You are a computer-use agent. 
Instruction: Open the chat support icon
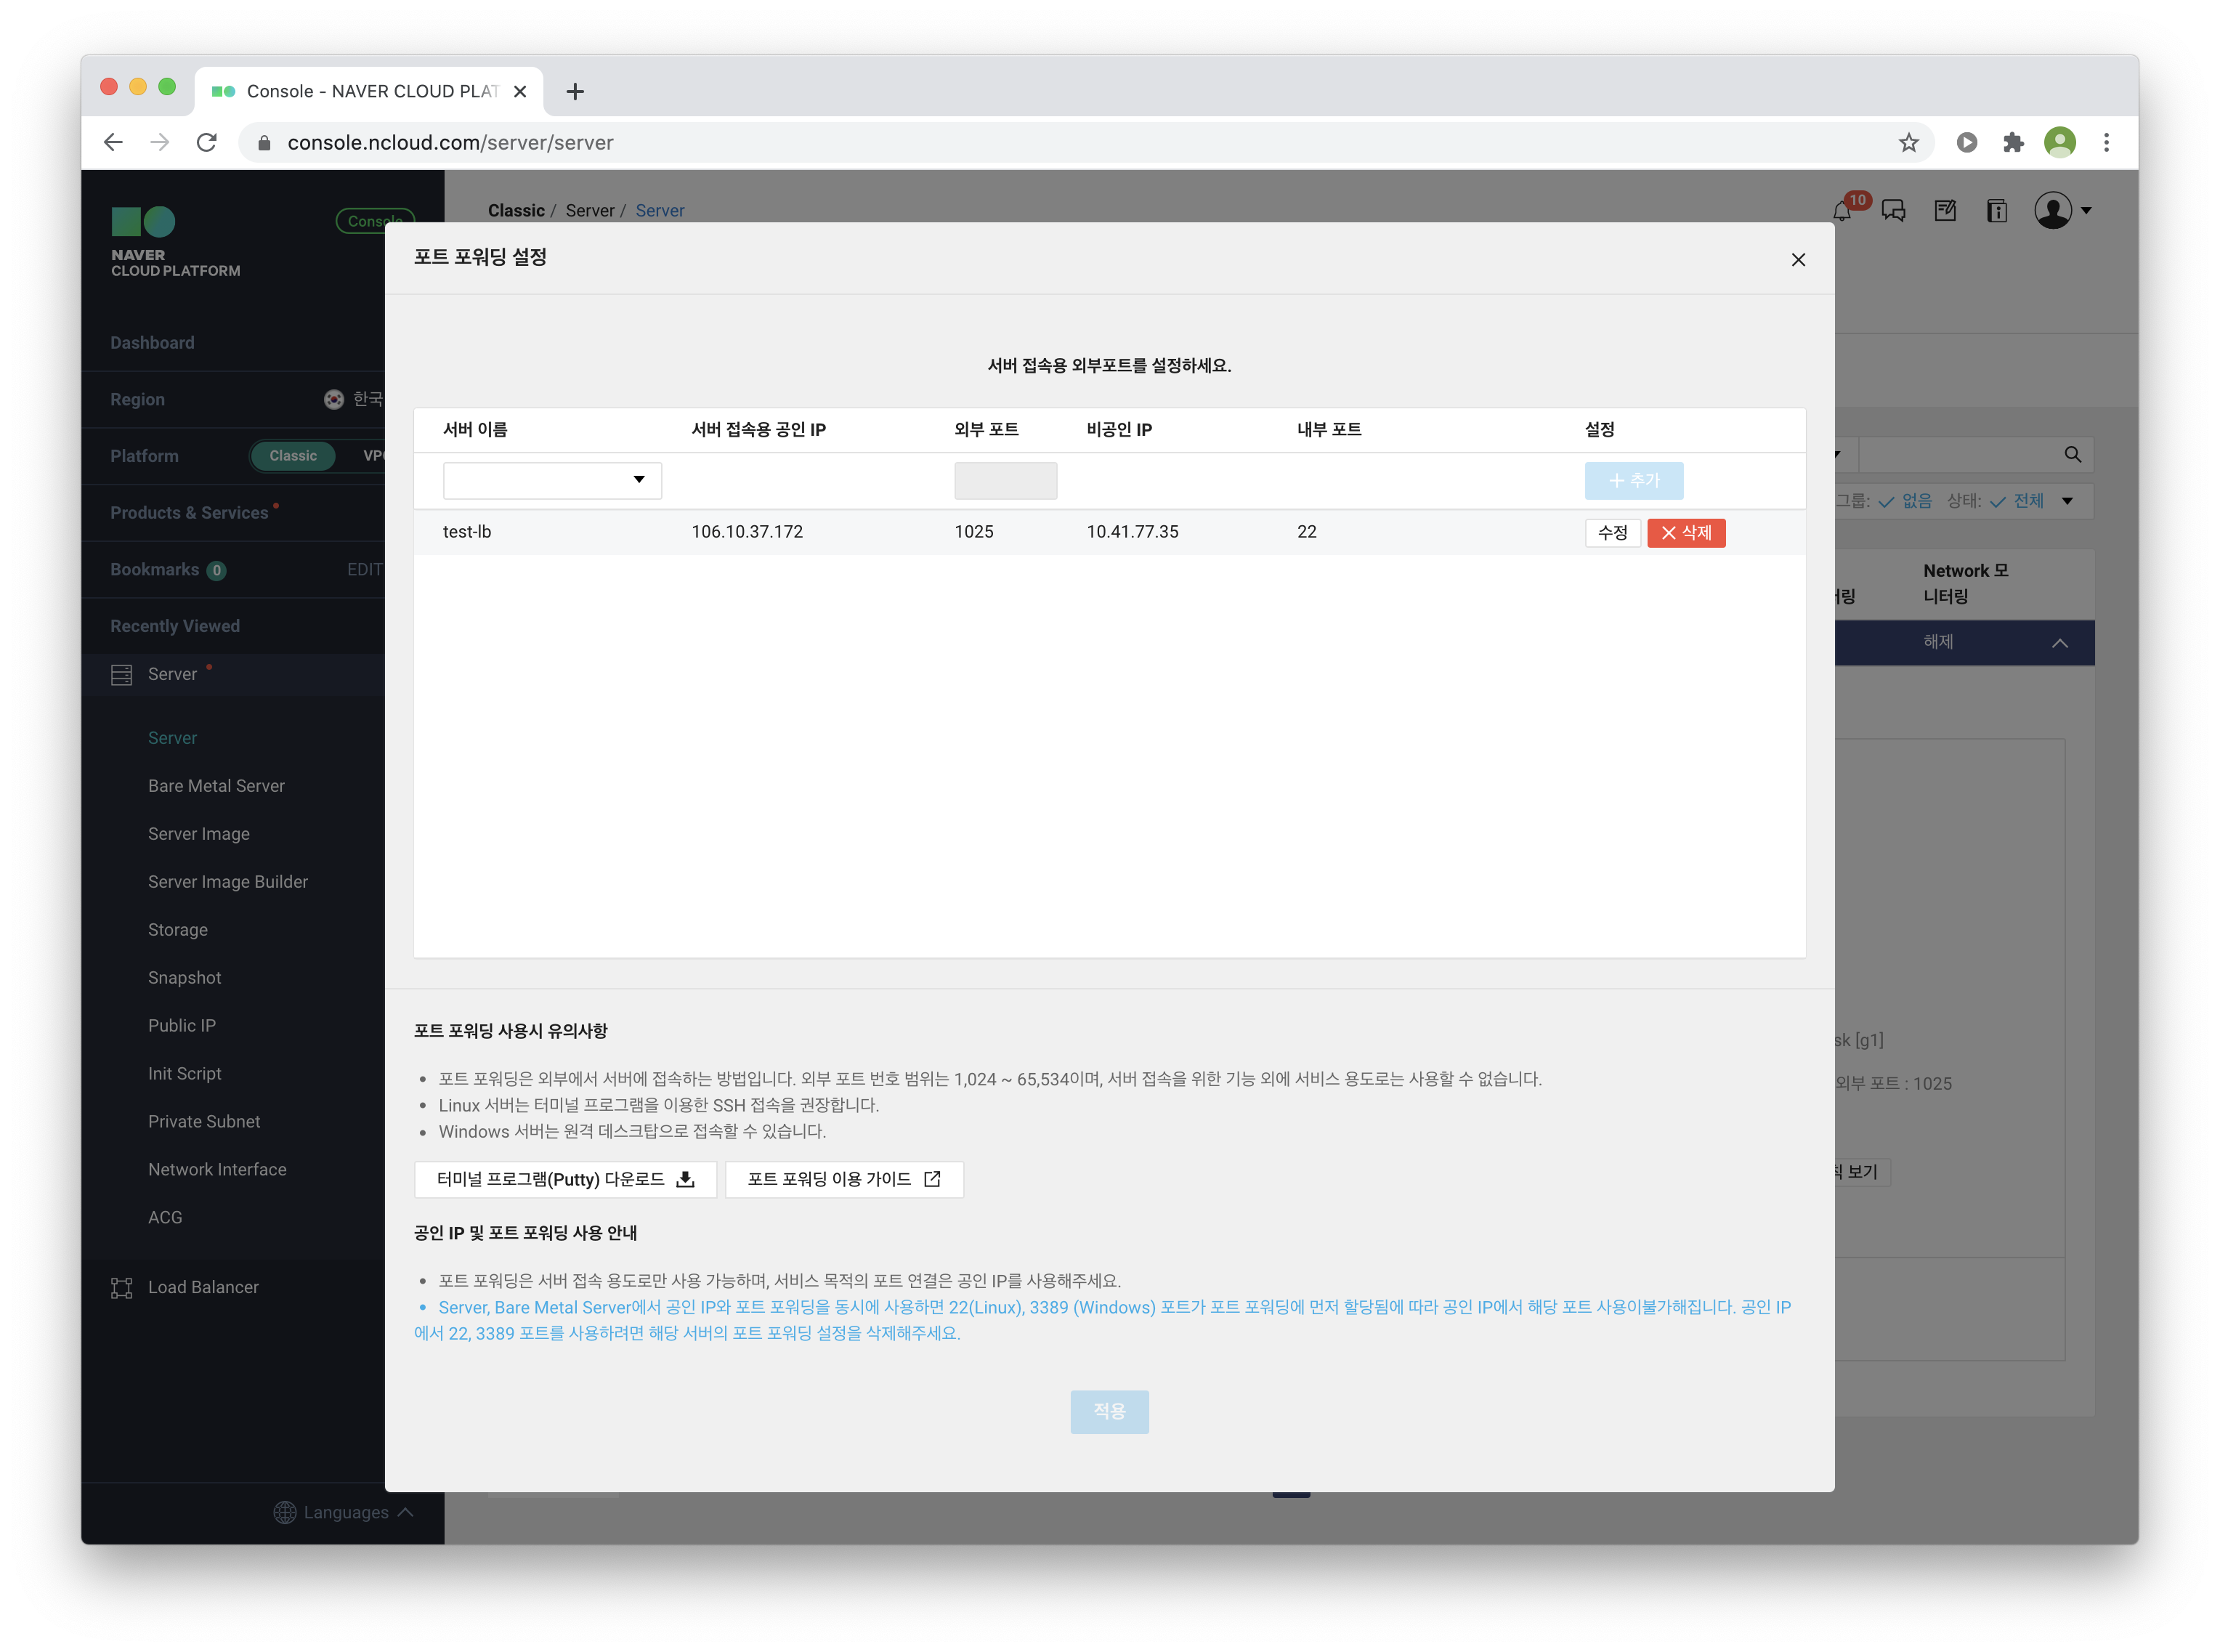1893,211
